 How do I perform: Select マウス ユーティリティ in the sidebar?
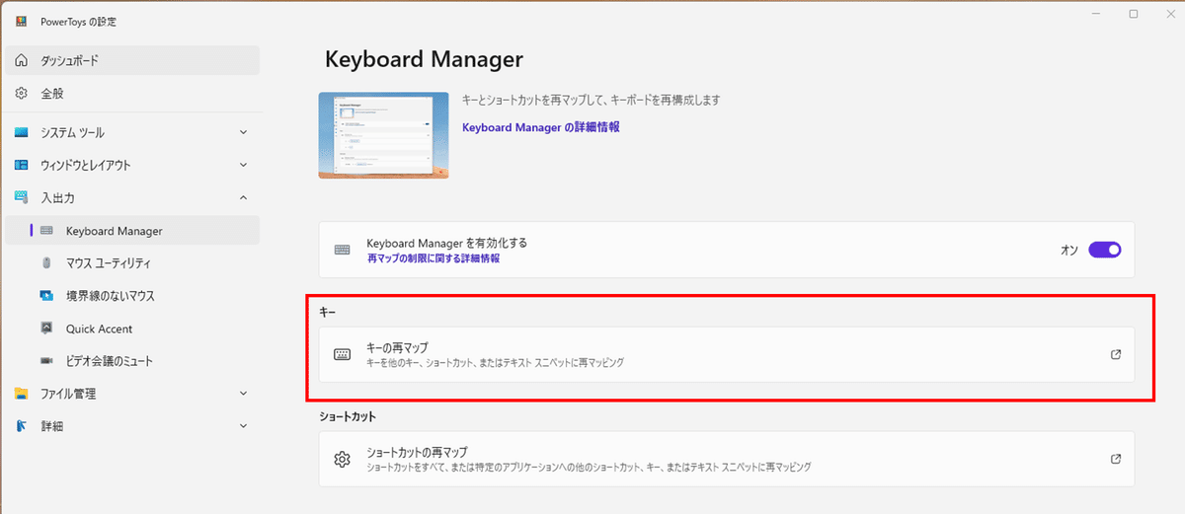pos(132,263)
